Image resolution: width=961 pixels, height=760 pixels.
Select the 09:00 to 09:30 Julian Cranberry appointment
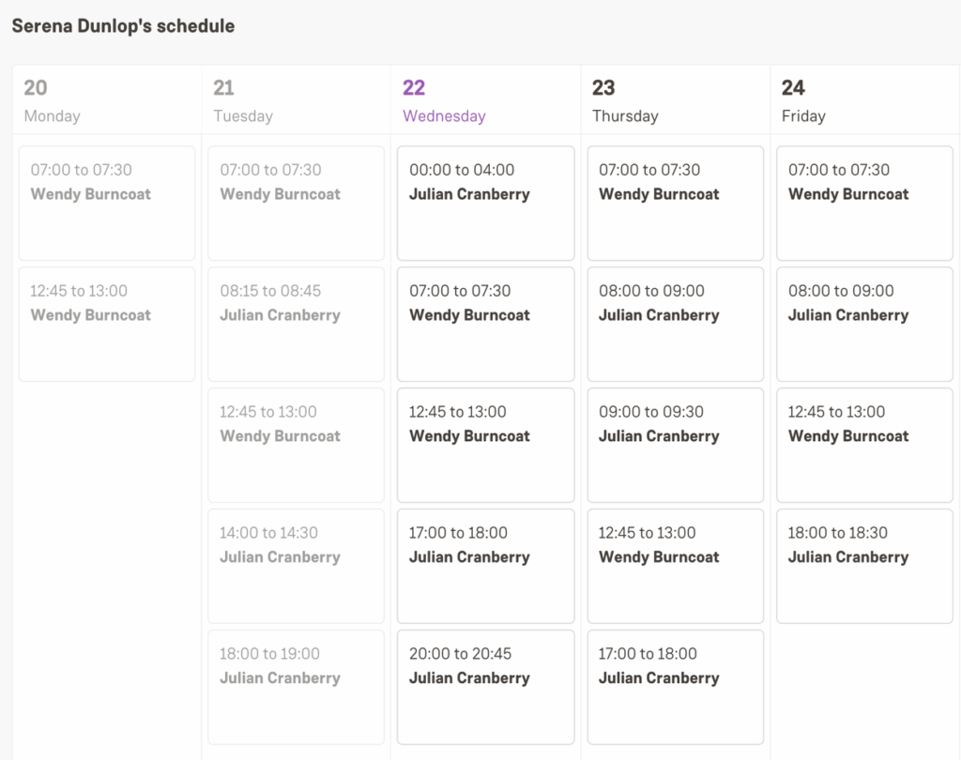pyautogui.click(x=675, y=445)
